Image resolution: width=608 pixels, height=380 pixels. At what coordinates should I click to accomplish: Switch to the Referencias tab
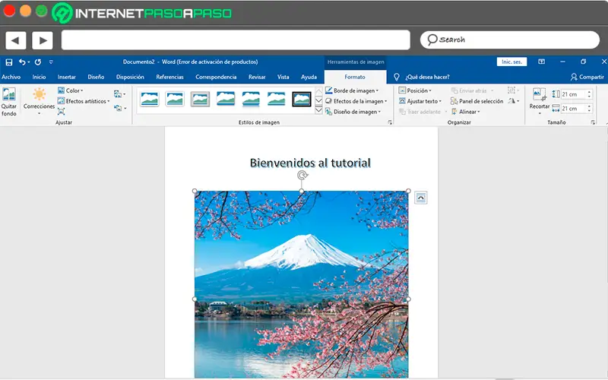click(169, 77)
